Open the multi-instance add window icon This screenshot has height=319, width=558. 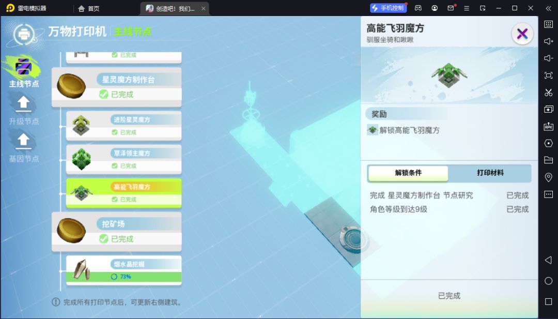point(548,109)
